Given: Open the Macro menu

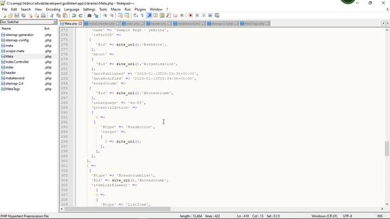Looking at the screenshot, I should (116, 9).
